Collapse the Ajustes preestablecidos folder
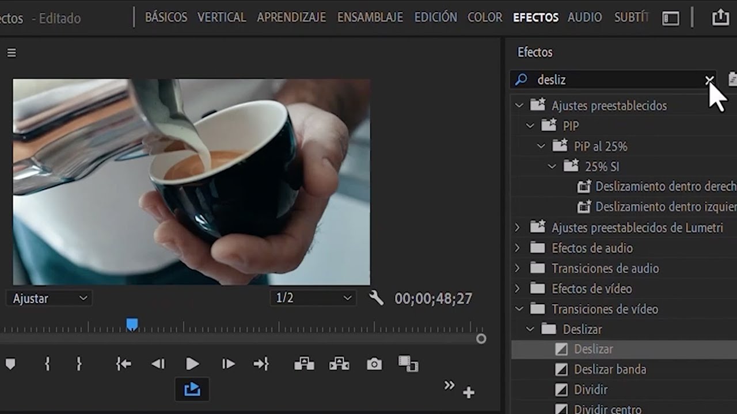Image resolution: width=737 pixels, height=414 pixels. pos(519,106)
